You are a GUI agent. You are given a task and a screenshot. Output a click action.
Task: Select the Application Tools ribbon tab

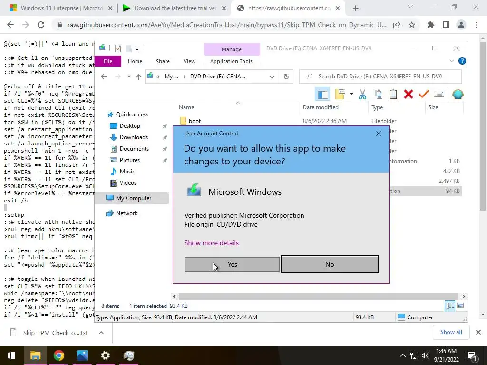[x=231, y=61]
